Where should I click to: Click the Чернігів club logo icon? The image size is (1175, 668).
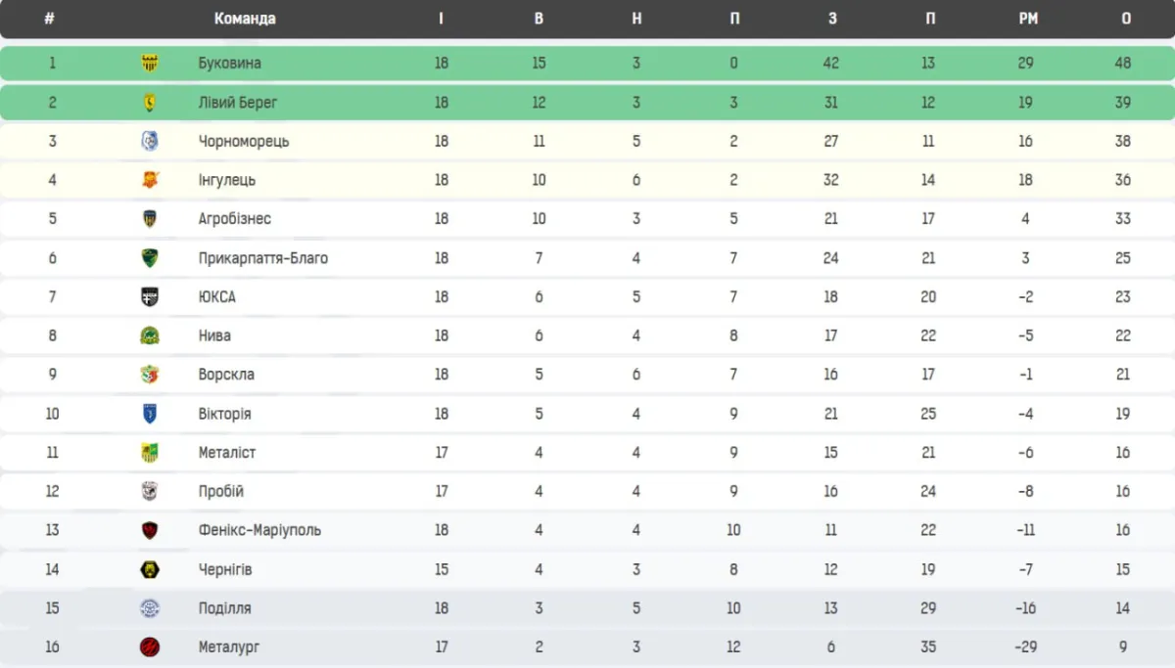pyautogui.click(x=150, y=569)
